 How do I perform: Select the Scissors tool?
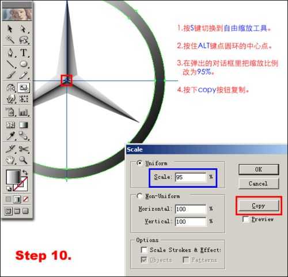click(x=24, y=149)
